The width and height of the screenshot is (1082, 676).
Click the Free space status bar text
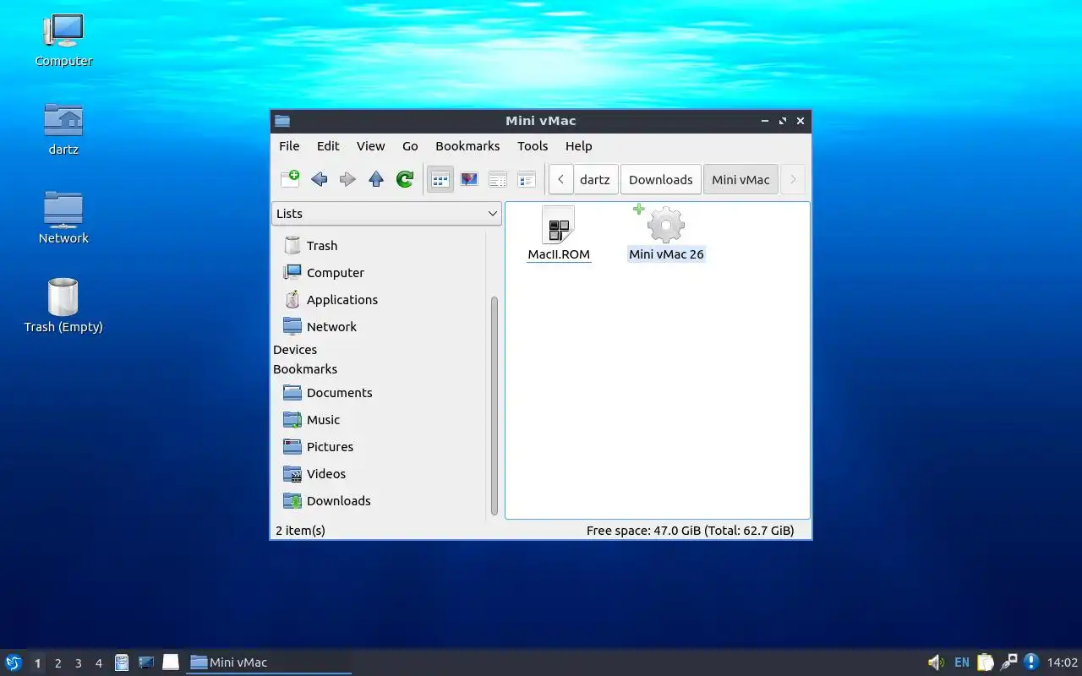[690, 531]
